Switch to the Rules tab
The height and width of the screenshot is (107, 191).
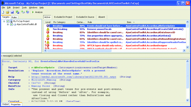pyautogui.click(x=14, y=17)
